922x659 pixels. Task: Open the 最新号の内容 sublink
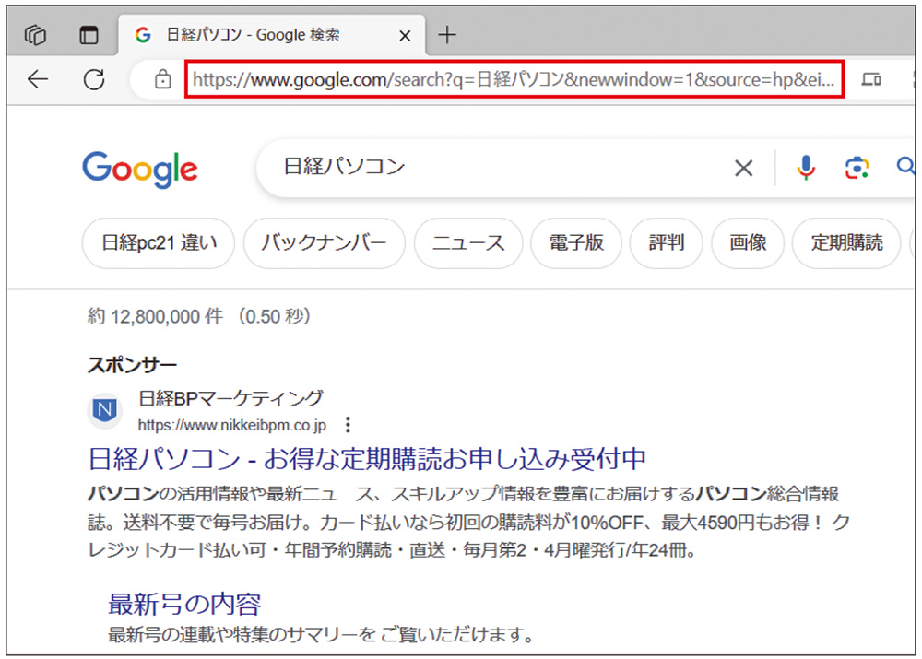[x=184, y=605]
